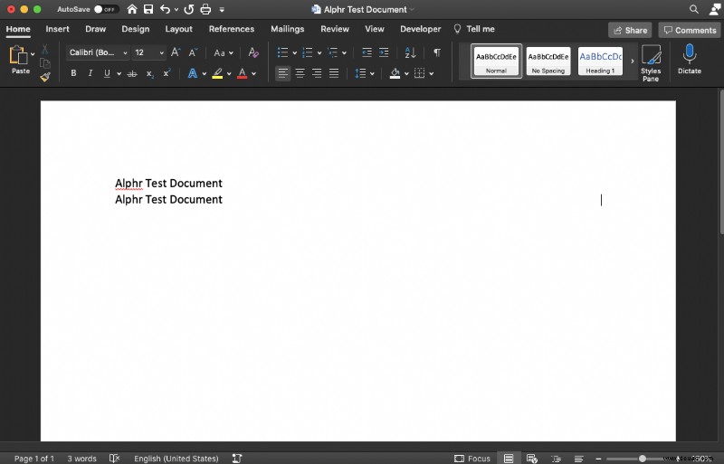Click the print icon in title bar
The image size is (724, 464).
(205, 9)
